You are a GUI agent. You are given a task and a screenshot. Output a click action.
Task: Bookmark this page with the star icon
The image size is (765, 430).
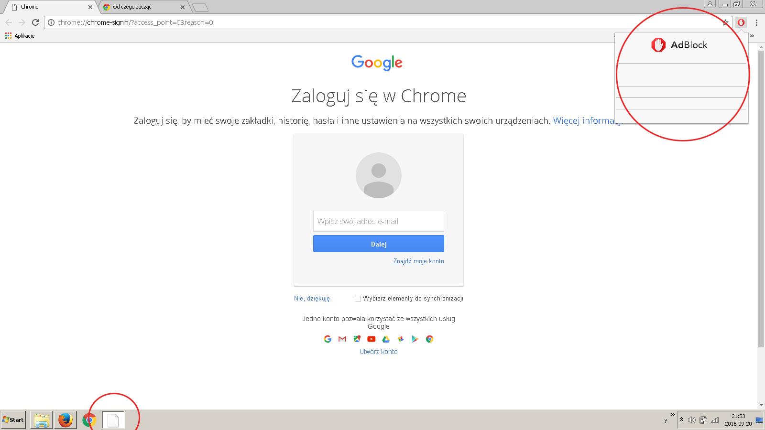(725, 22)
